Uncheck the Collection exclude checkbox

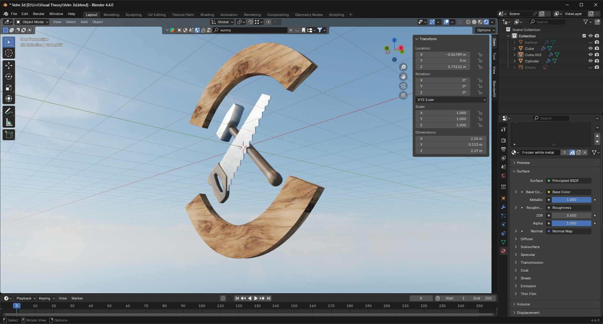584,36
